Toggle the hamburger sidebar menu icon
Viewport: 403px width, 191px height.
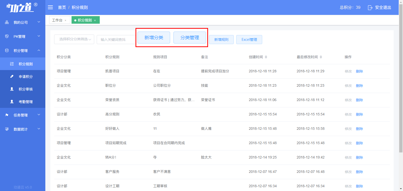[50, 7]
